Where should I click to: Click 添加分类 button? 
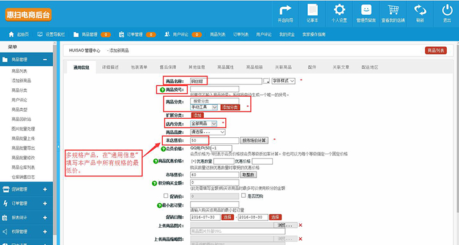pyautogui.click(x=230, y=107)
